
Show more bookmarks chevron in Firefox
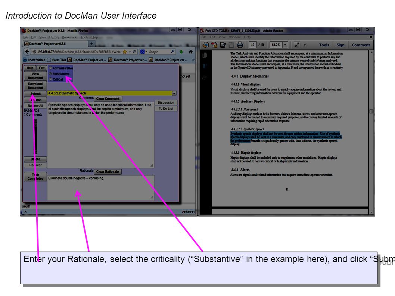tap(193, 60)
